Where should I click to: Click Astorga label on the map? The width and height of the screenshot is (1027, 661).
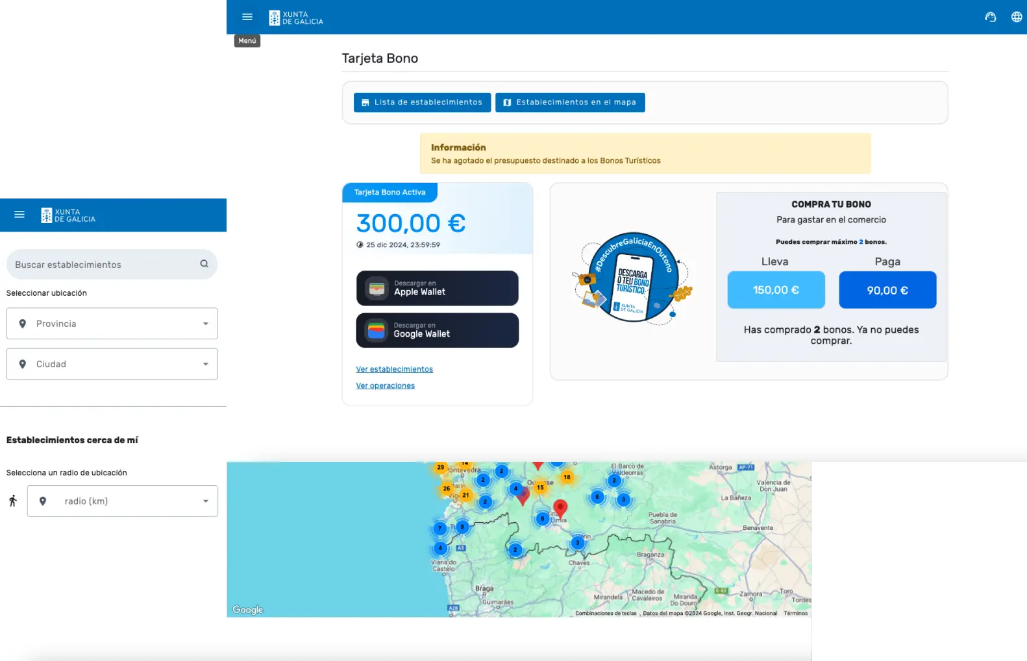tap(721, 467)
